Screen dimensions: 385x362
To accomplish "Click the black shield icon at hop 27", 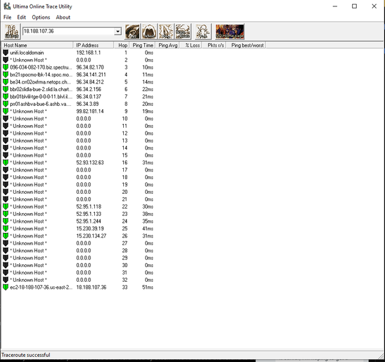I will tap(6, 243).
